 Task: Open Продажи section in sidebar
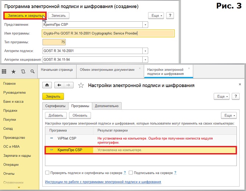pyautogui.click(x=10, y=111)
